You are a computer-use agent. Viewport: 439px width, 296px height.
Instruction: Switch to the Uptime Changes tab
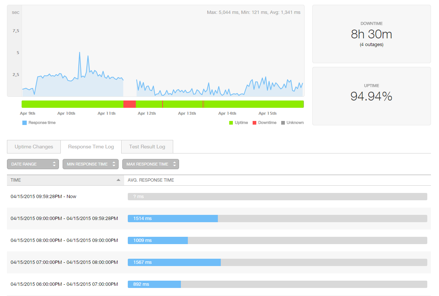(34, 147)
